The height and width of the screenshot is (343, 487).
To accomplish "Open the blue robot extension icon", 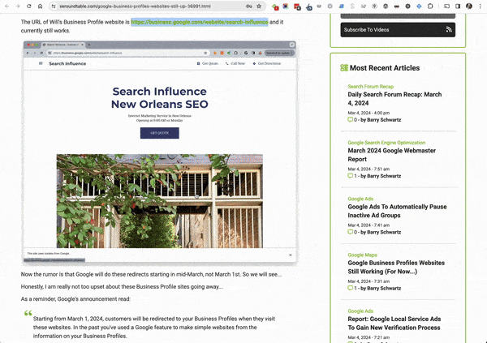I will pos(309,6).
